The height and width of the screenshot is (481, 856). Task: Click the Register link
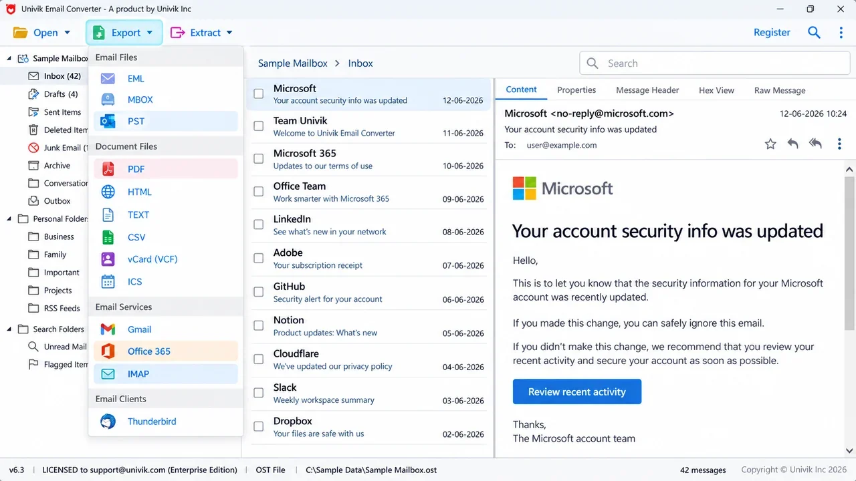coord(772,32)
